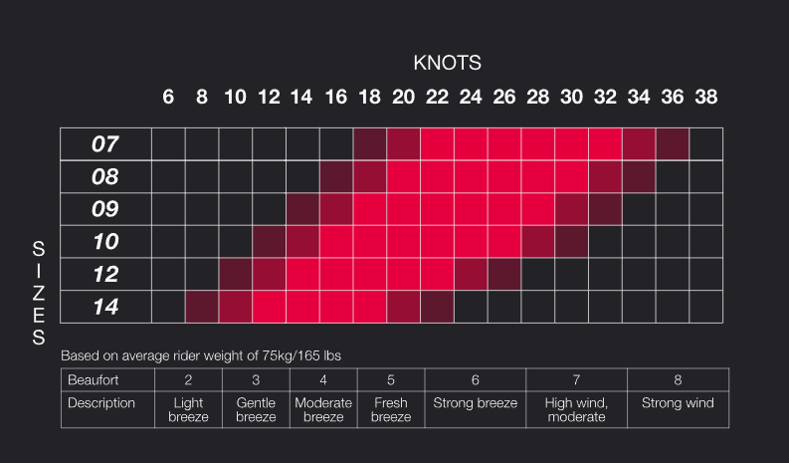Click the bright red size 07 cell at 24 knots

(471, 144)
